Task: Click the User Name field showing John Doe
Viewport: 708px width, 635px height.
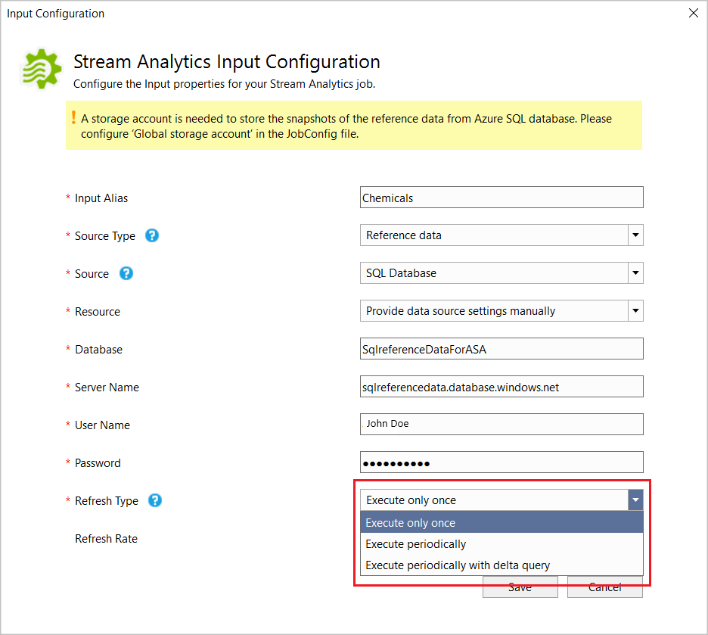Action: (x=501, y=424)
